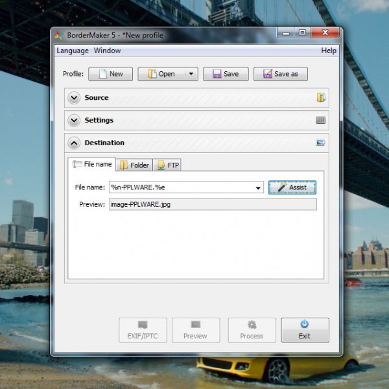The image size is (389, 389).
Task: Click the Save as button
Action: pos(281,74)
